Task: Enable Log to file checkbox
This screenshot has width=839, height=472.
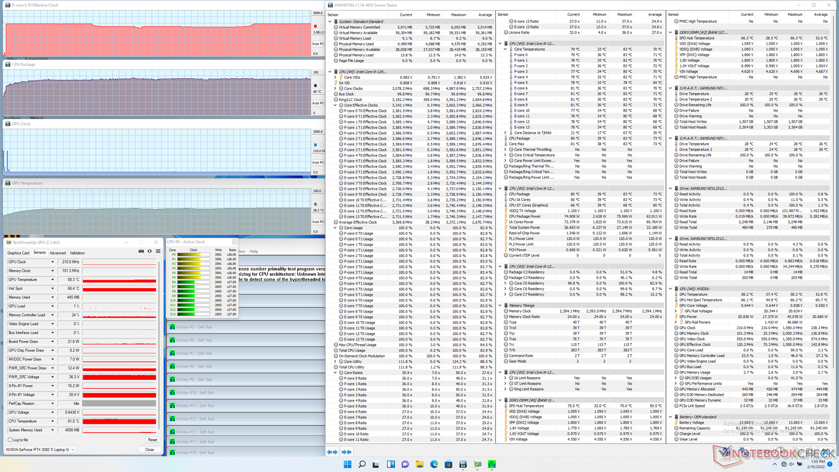Action: [x=10, y=440]
